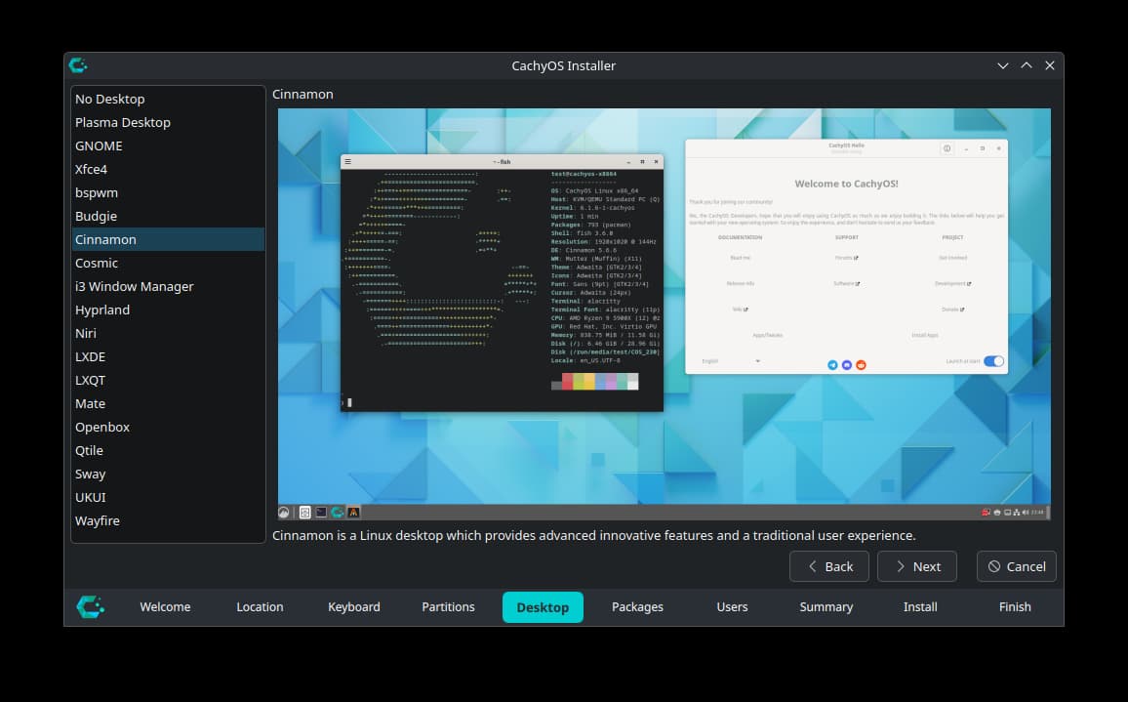This screenshot has height=702, width=1128.
Task: Choose Hyprland in the desktop list
Action: [x=169, y=310]
